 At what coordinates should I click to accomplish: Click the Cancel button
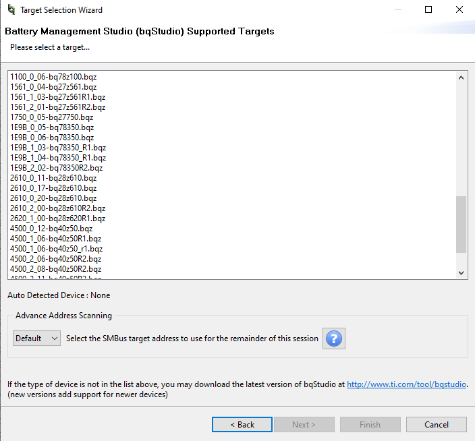click(x=437, y=424)
